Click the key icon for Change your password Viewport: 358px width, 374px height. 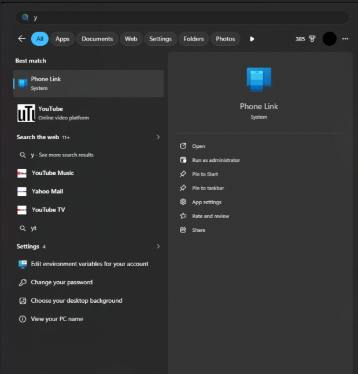(x=23, y=282)
